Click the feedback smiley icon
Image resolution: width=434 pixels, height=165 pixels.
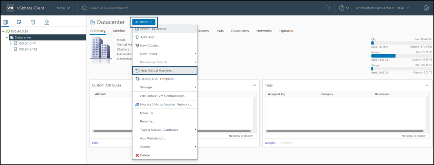pos(426,8)
